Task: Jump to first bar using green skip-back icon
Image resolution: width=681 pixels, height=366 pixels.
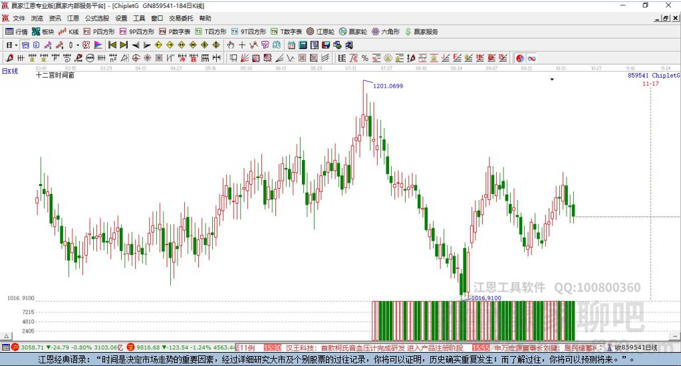Action: (x=112, y=45)
